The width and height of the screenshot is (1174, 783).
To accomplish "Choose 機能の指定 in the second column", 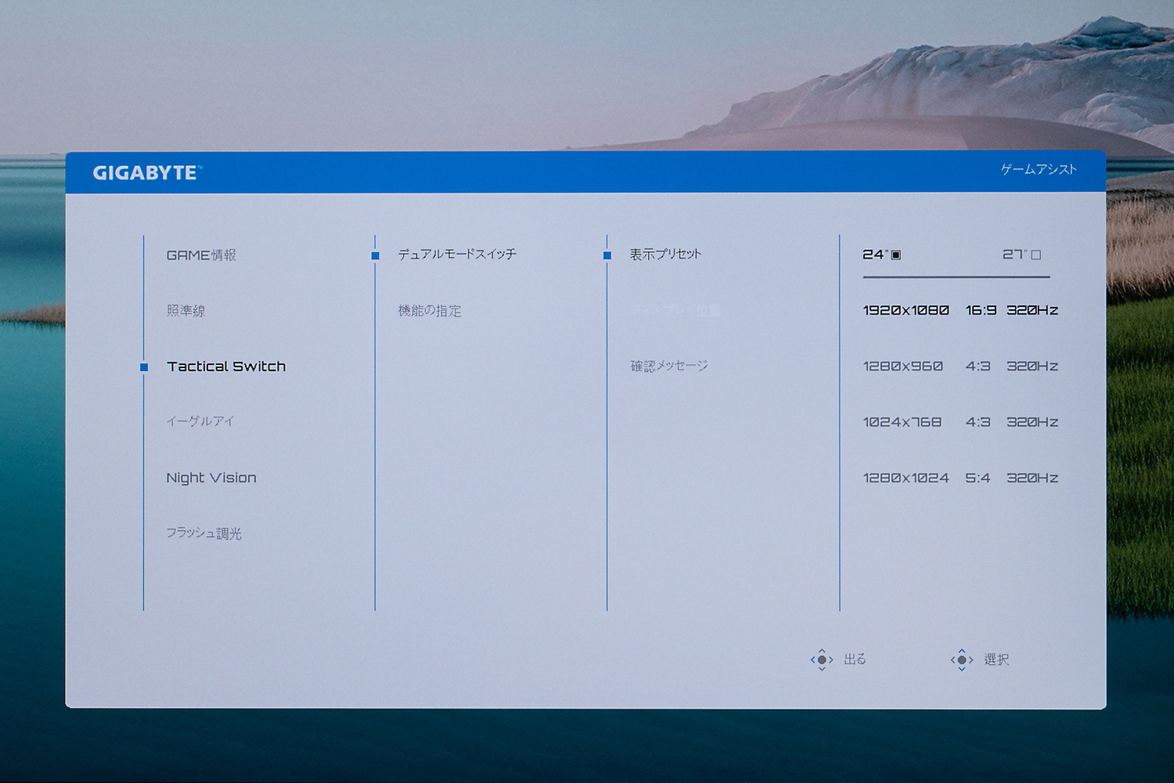I will point(430,311).
